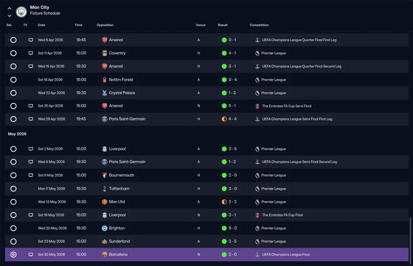Image resolution: width=413 pixels, height=266 pixels.
Task: Select the Sunderland fixture radio button
Action: (13, 241)
